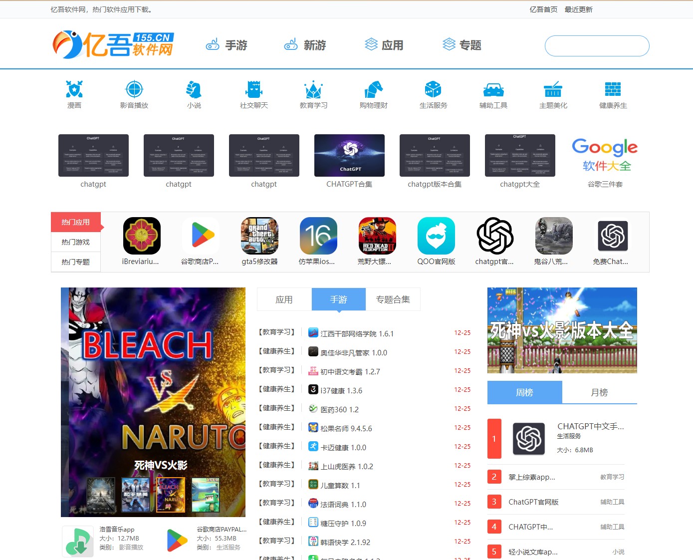Open the QOO官网版 app icon
The height and width of the screenshot is (560, 693).
(436, 236)
